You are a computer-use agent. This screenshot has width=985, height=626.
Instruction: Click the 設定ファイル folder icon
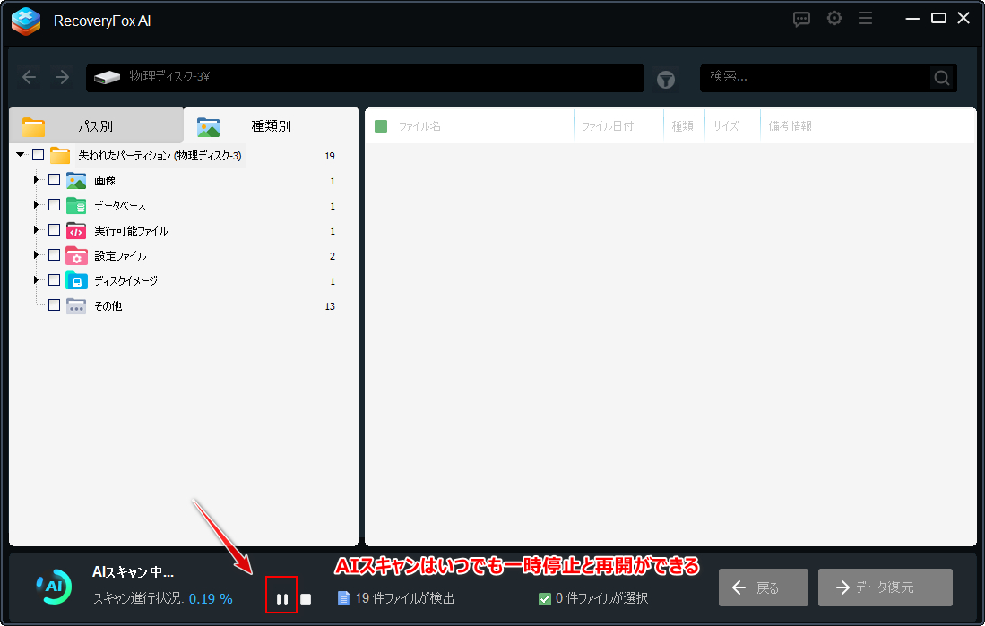point(76,256)
